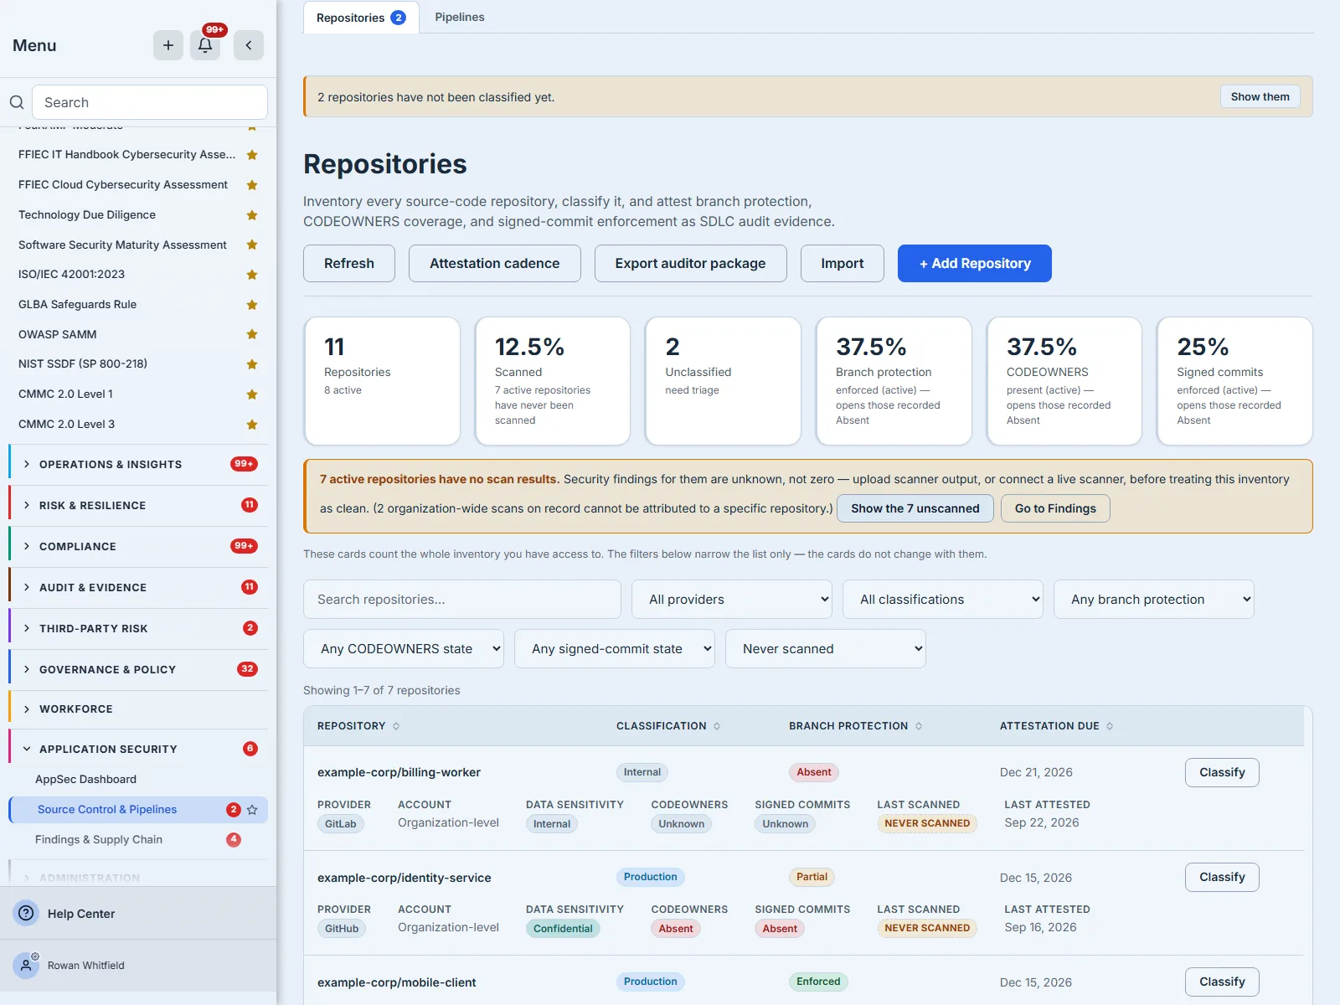1340x1005 pixels.
Task: Toggle star for FFIEC Cloud Cybersecurity Assessment
Action: click(252, 185)
